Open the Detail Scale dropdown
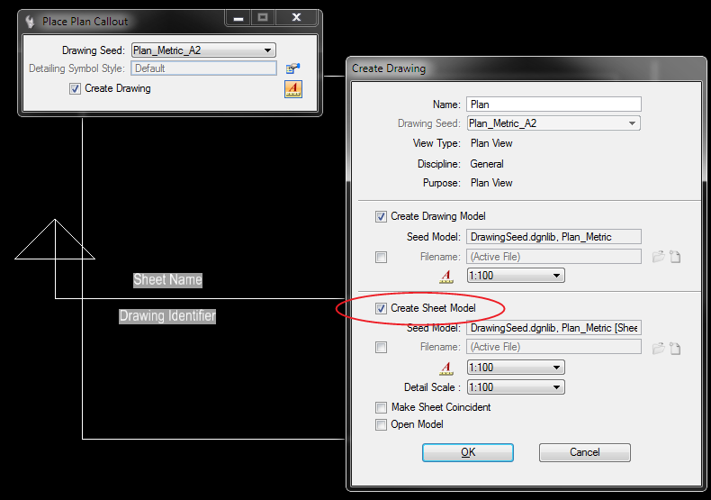This screenshot has width=711, height=500. point(516,387)
